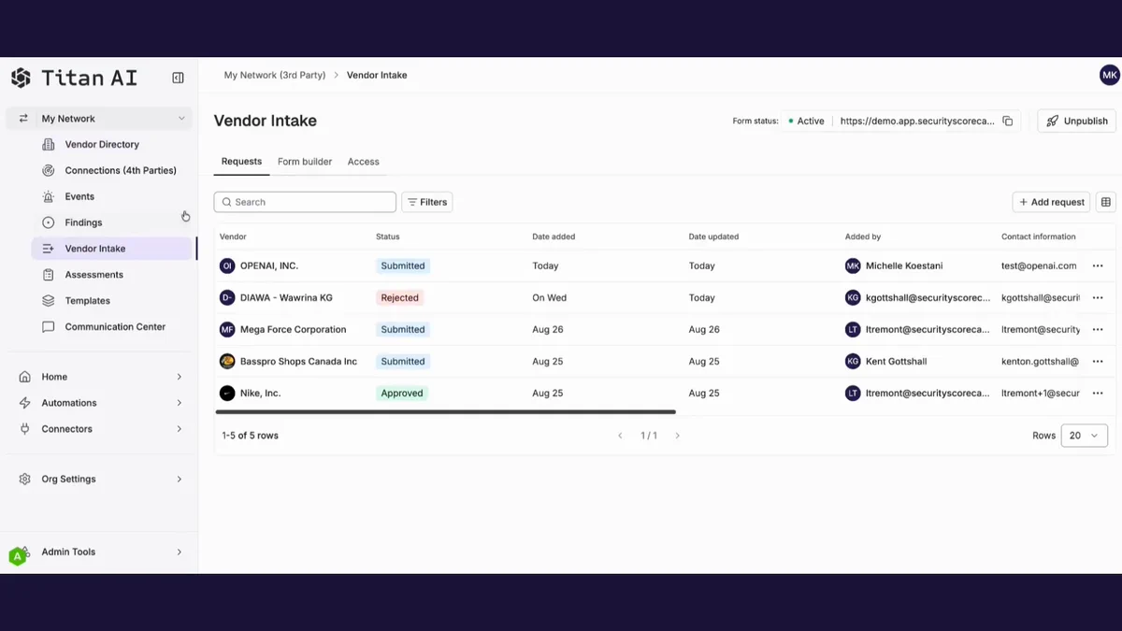The image size is (1122, 631).
Task: Go to the previous page arrow
Action: point(620,437)
